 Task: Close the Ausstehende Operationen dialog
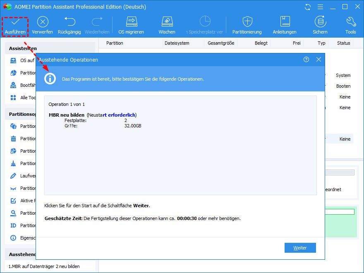pos(318,60)
